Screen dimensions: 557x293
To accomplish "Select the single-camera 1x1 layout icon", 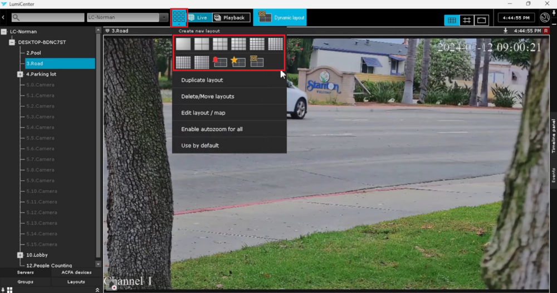I will click(183, 44).
